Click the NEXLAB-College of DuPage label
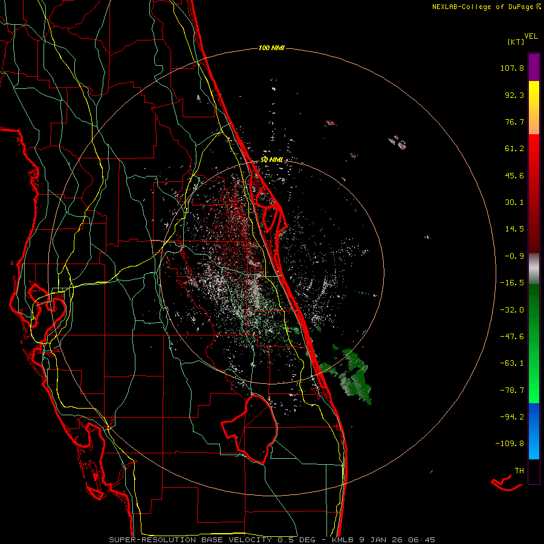Viewport: 544px width, 544px height. point(483,7)
